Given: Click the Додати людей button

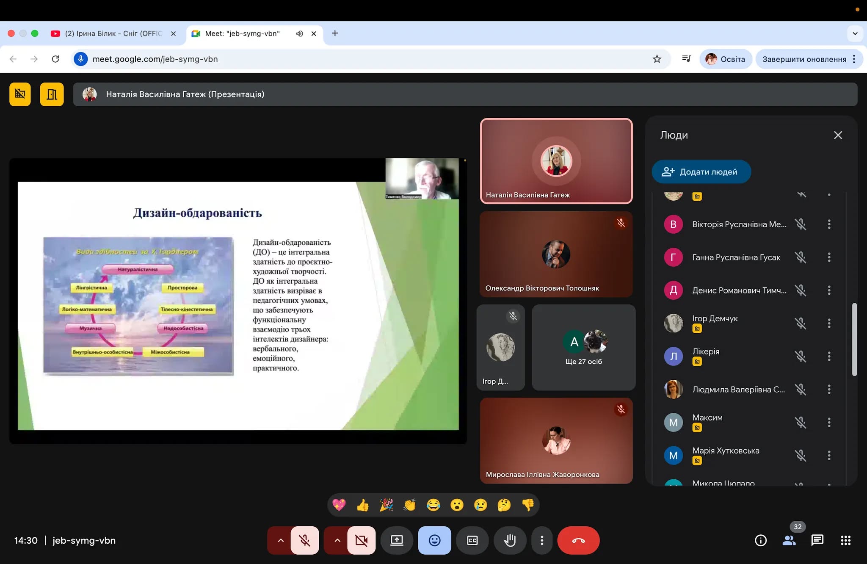Looking at the screenshot, I should tap(701, 171).
